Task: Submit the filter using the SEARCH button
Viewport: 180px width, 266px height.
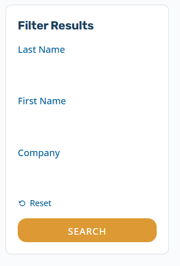Action: (87, 230)
